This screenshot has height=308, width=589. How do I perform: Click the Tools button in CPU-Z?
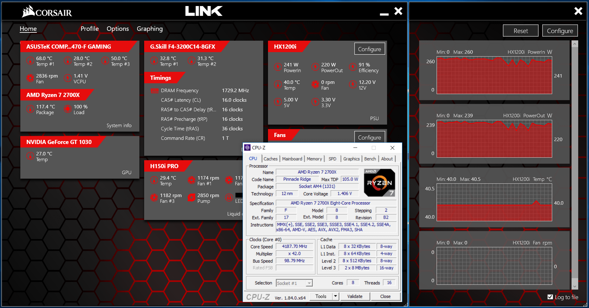(x=321, y=296)
